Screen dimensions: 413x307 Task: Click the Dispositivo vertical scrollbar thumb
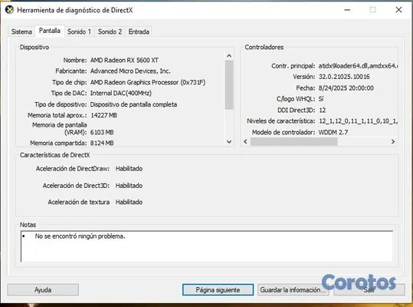229,84
